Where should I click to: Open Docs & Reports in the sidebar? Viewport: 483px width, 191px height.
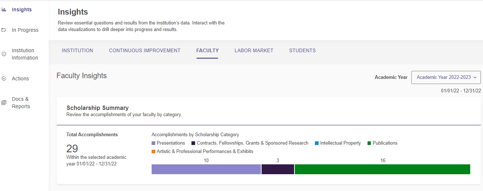(21, 103)
